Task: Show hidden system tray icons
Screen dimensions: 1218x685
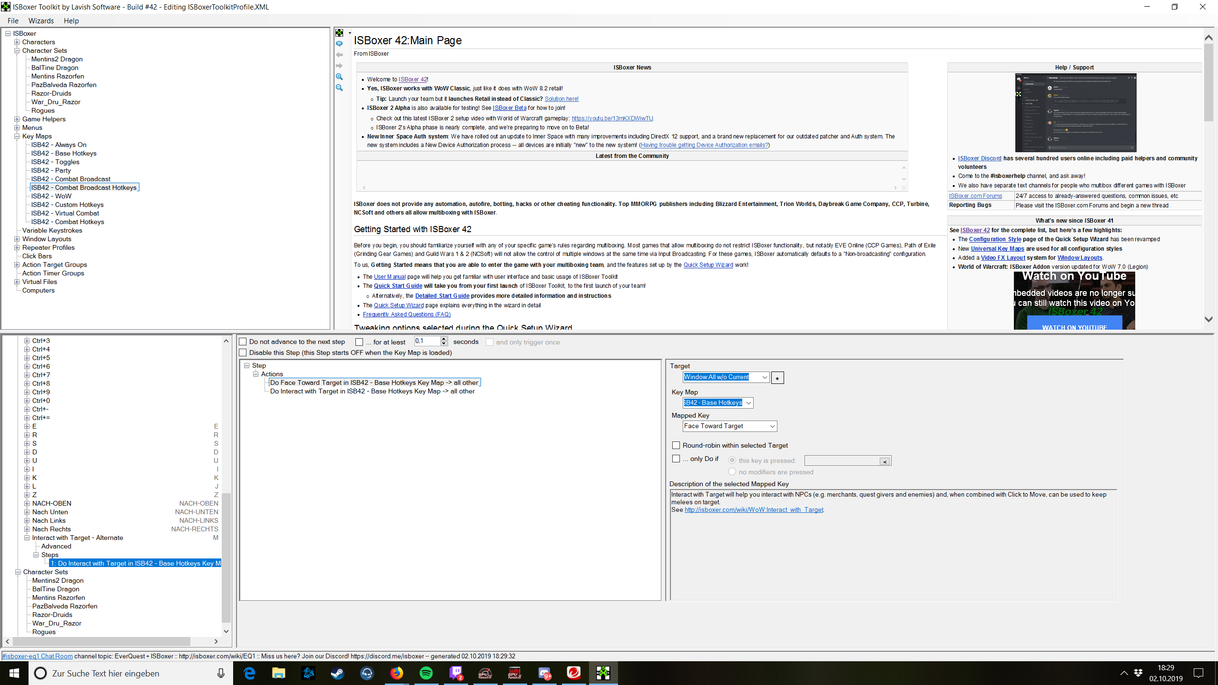Action: 1124,673
